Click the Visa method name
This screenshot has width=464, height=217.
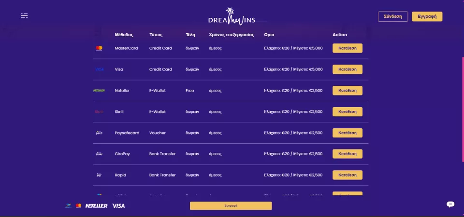tap(119, 69)
